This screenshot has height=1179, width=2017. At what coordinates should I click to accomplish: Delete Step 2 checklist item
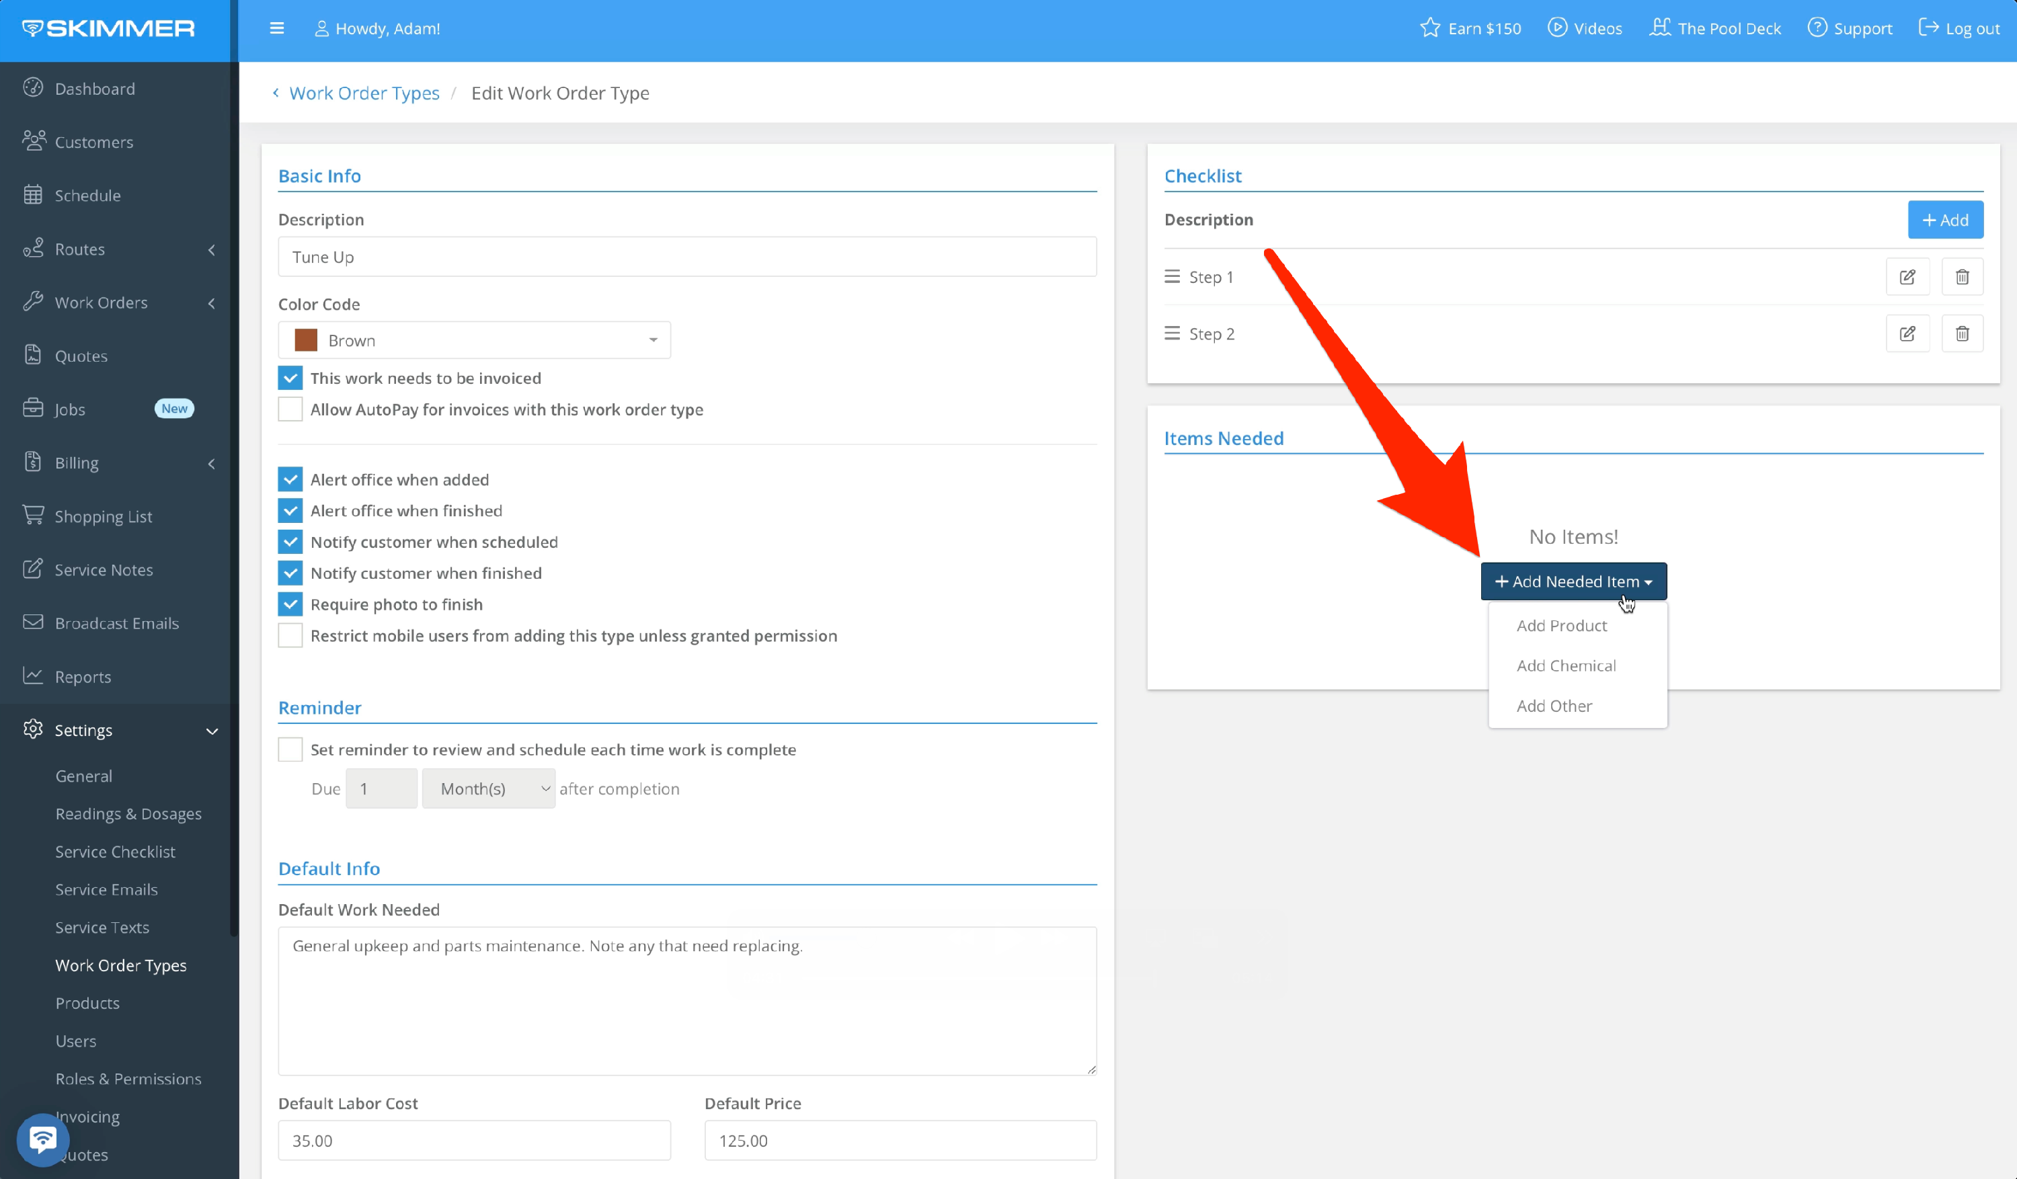click(1962, 334)
